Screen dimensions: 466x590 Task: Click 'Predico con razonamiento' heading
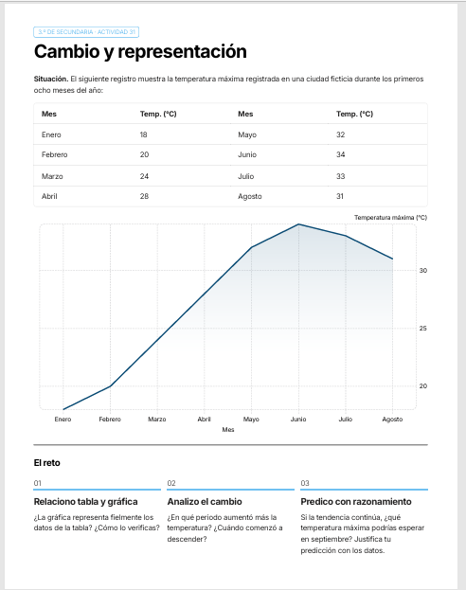[356, 502]
